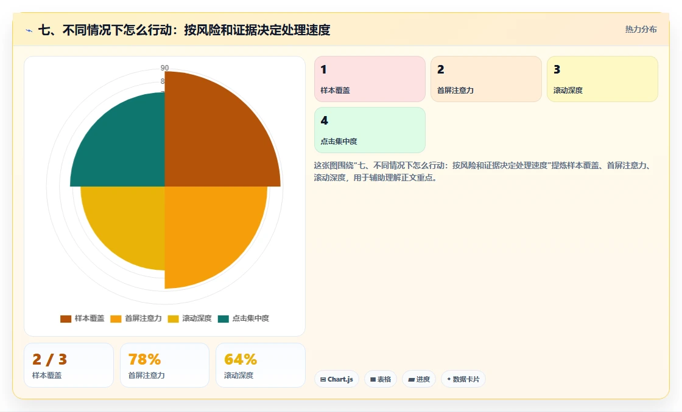Select card 2 首屏注意力
Screen dimensions: 682x412
pyautogui.click(x=487, y=79)
